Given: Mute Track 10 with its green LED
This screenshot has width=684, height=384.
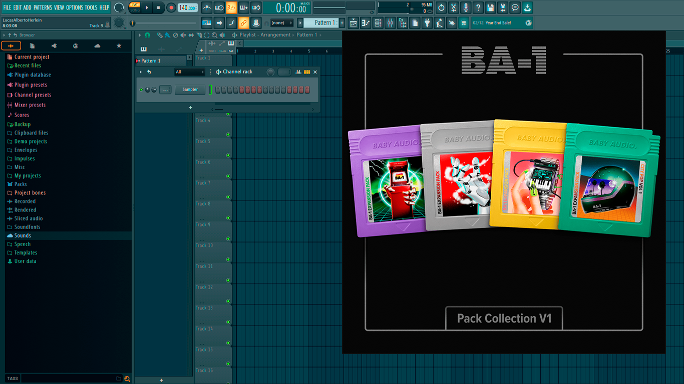Looking at the screenshot, I should [x=228, y=259].
